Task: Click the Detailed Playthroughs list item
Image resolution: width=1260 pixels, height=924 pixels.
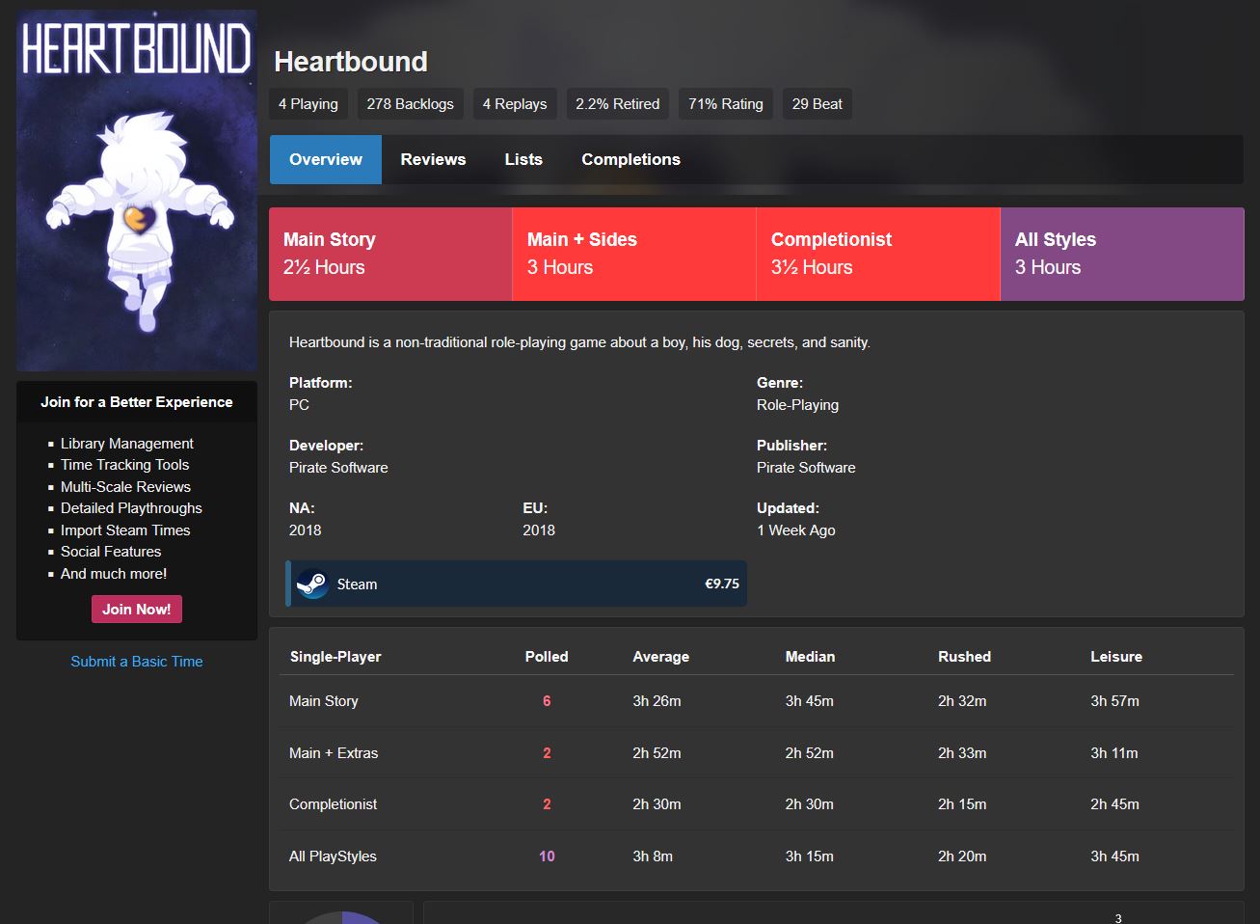Action: click(131, 508)
